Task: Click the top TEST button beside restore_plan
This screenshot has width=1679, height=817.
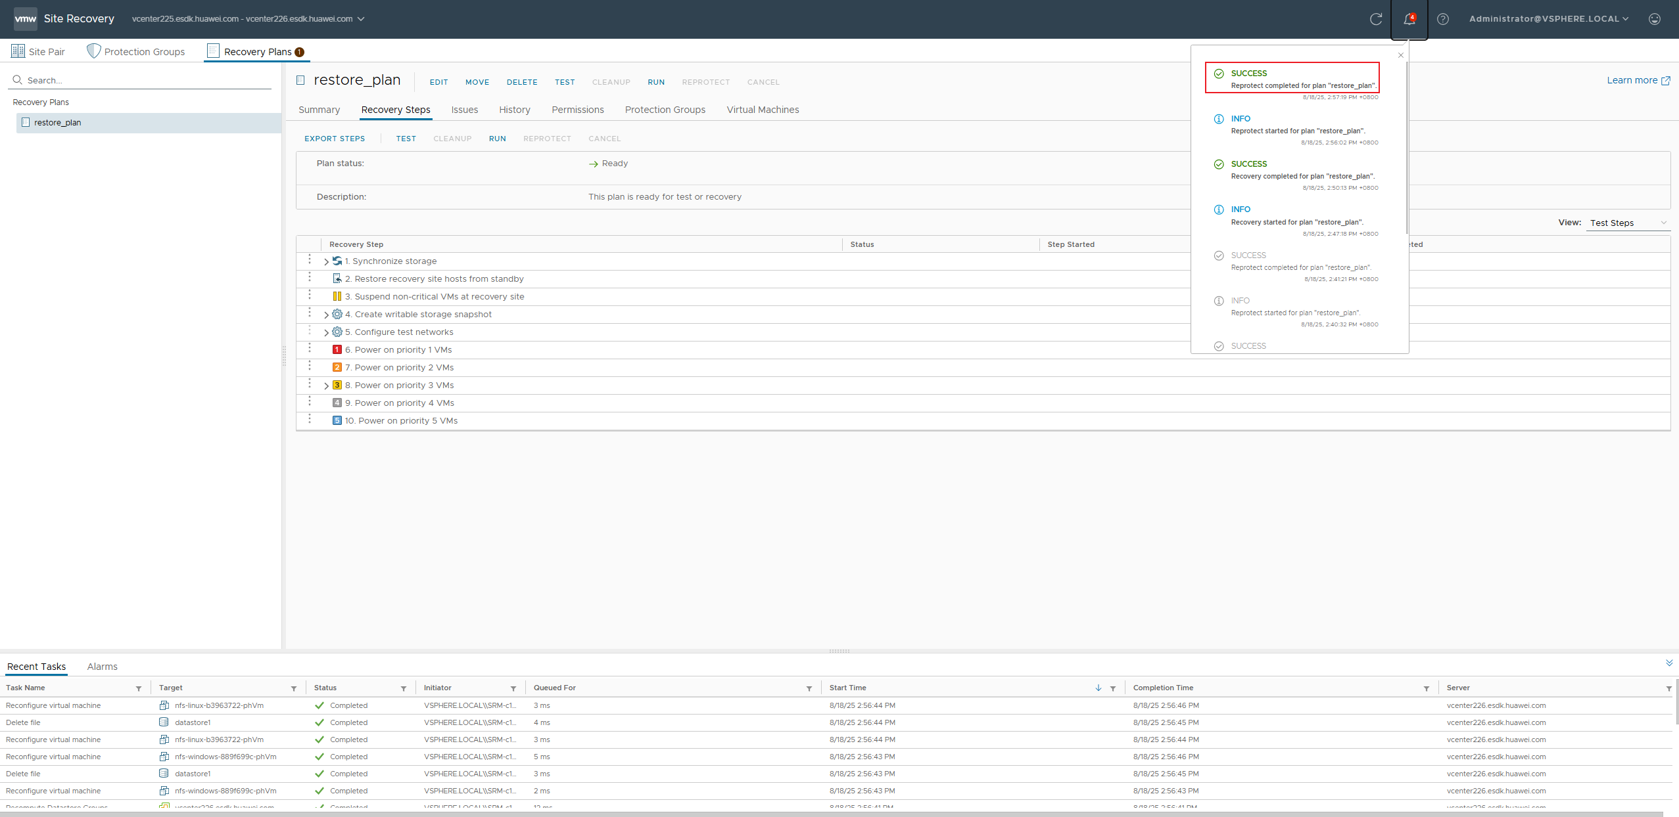Action: tap(565, 82)
